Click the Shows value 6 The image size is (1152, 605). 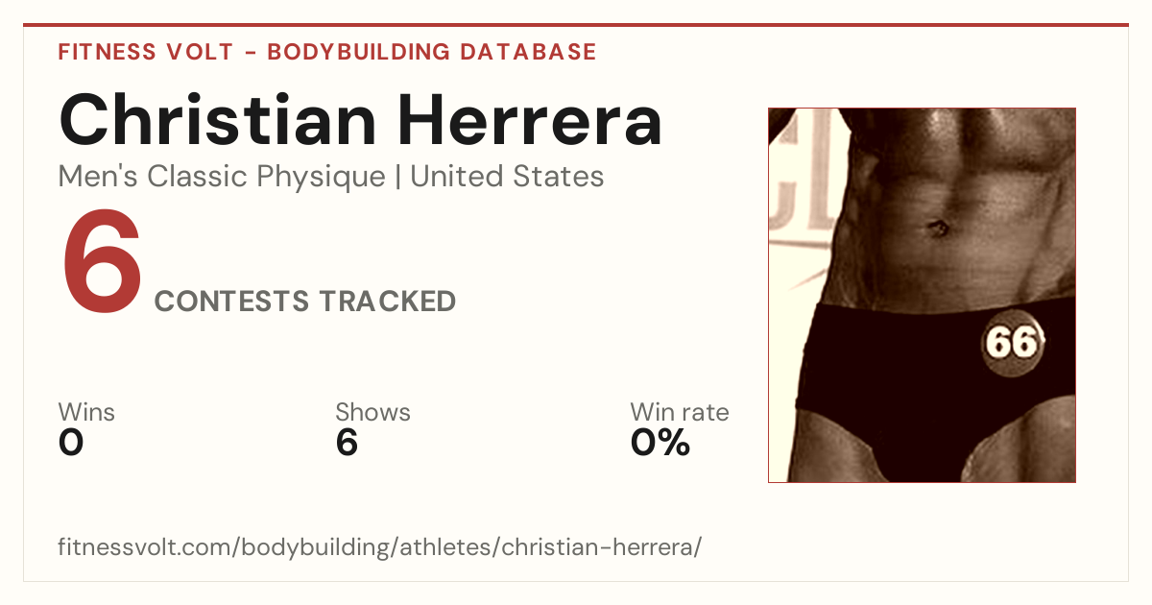click(347, 443)
